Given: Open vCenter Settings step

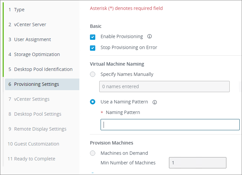Looking at the screenshot, I should (32, 99).
